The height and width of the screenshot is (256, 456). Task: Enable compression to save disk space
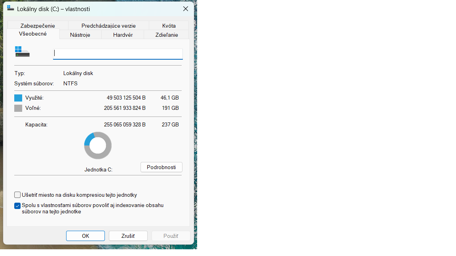pyautogui.click(x=17, y=194)
